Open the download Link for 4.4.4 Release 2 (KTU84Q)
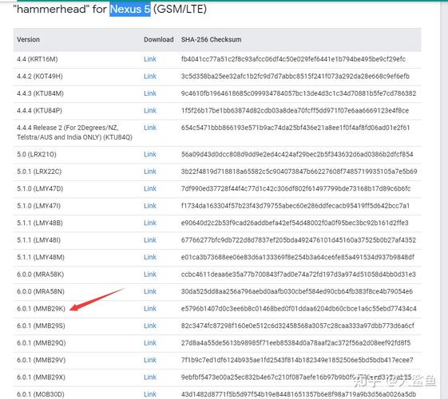 tap(150, 128)
